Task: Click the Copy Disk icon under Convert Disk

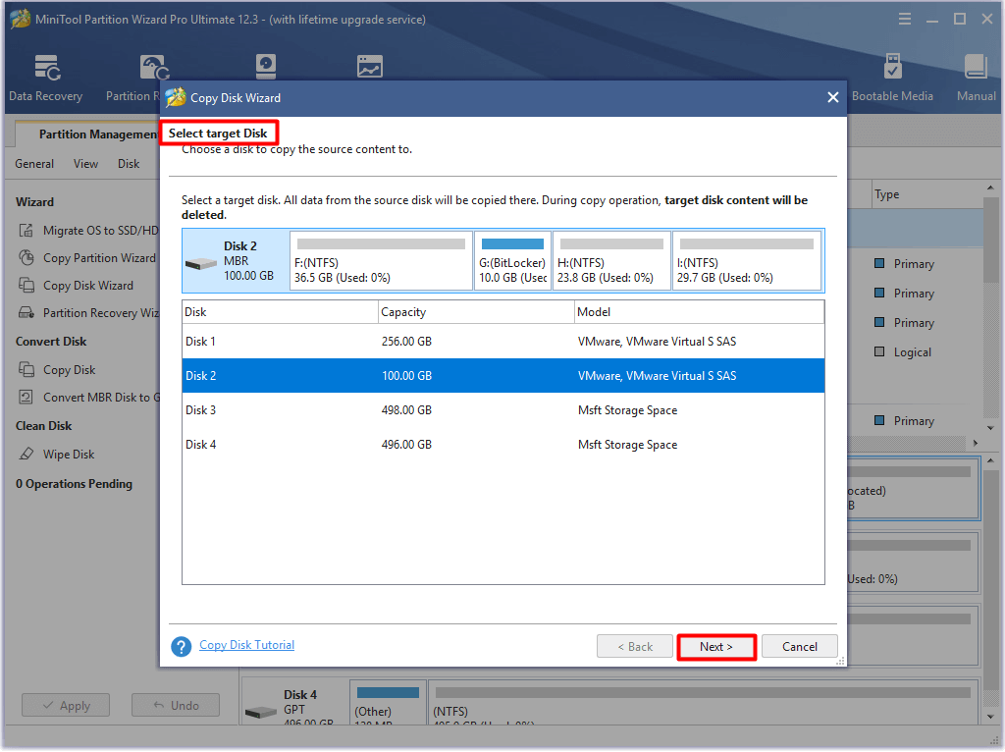Action: [26, 370]
